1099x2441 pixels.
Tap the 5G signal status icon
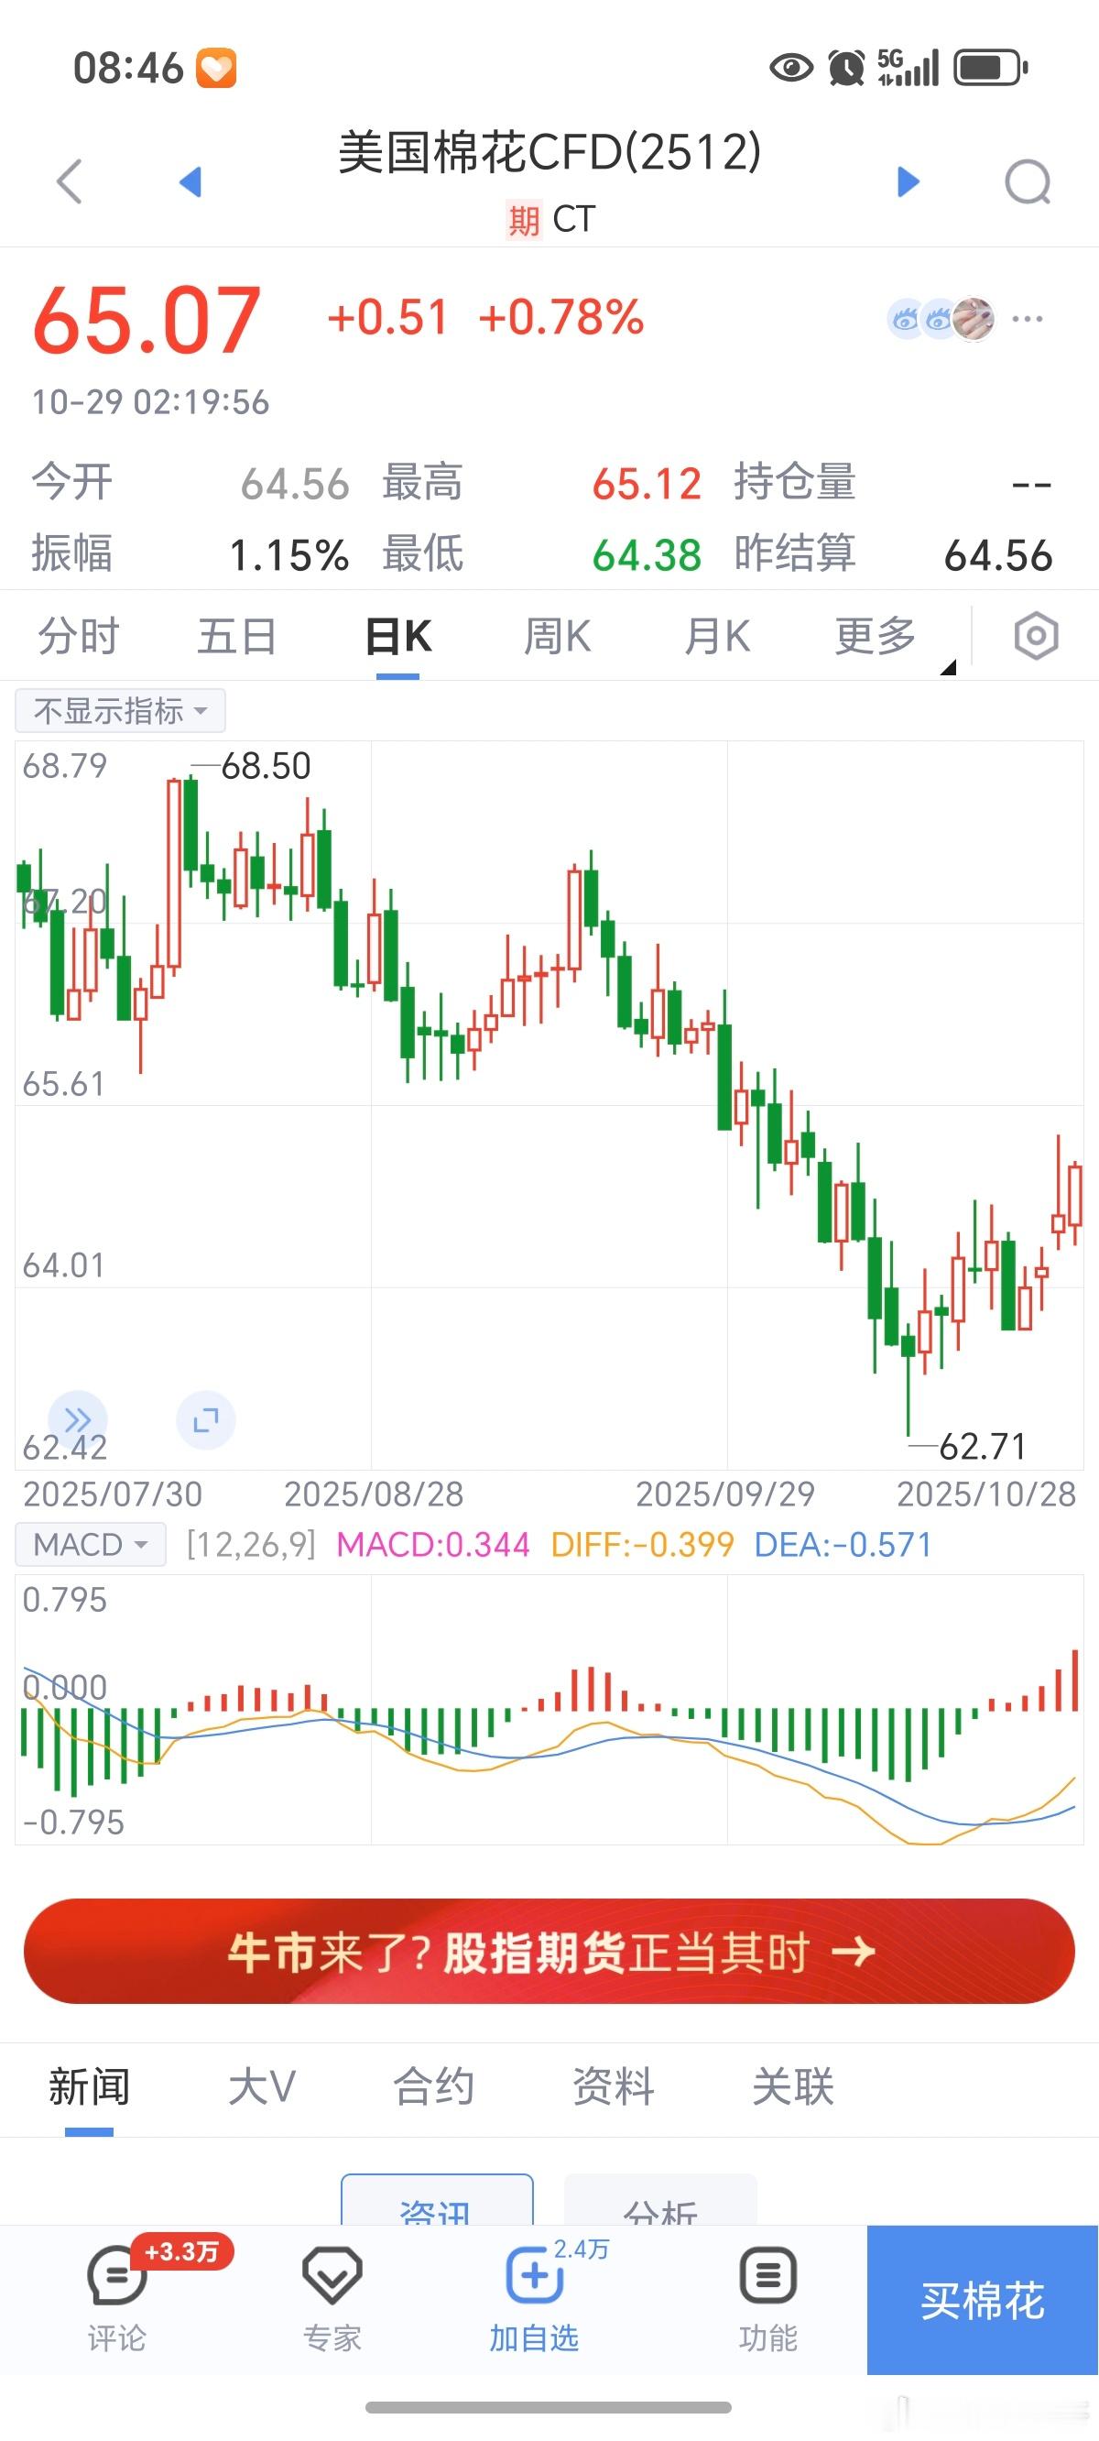(x=908, y=67)
